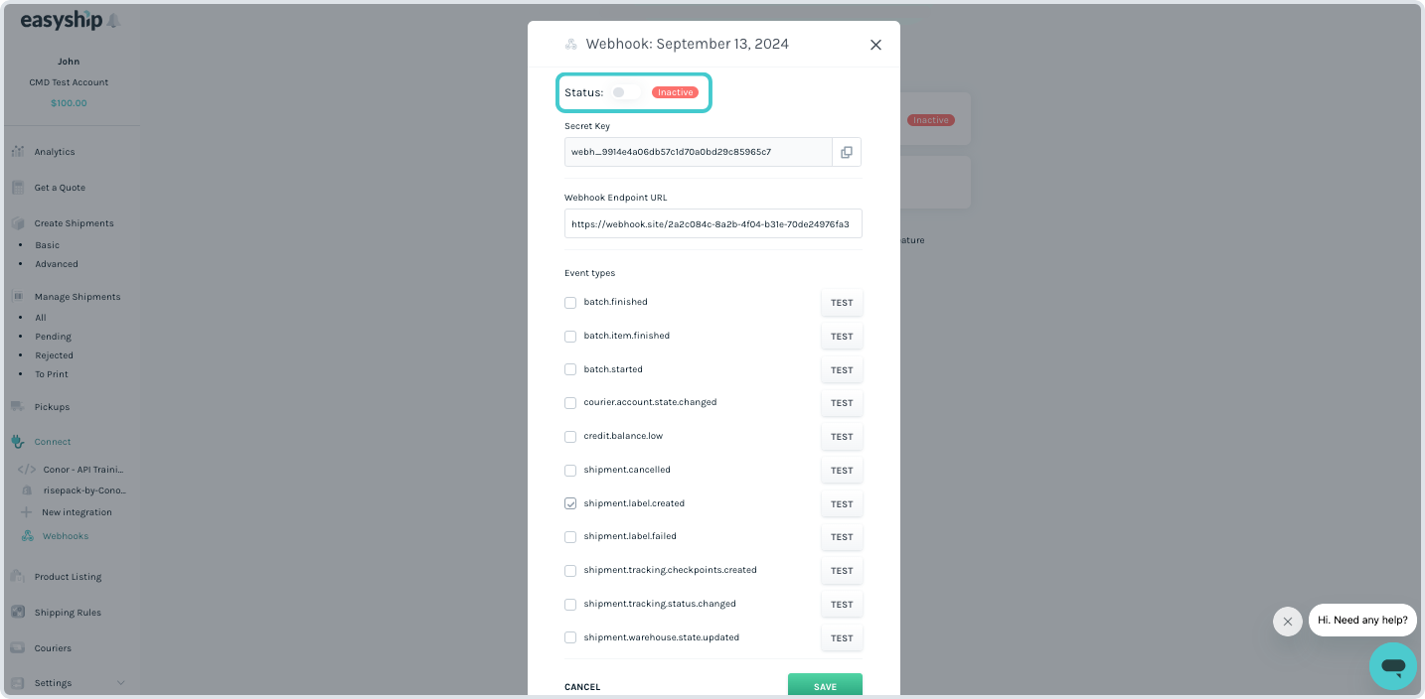This screenshot has width=1425, height=699.
Task: Select Pending under Manage Shipments
Action: coord(54,337)
